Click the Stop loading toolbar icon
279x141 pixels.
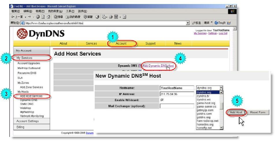pos(38,17)
